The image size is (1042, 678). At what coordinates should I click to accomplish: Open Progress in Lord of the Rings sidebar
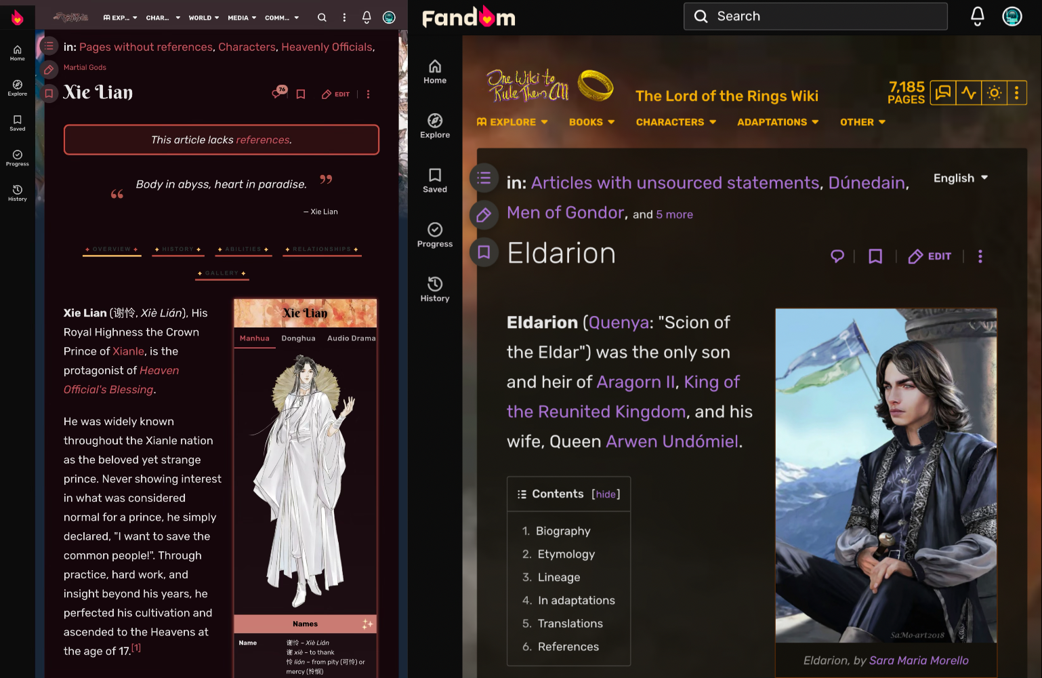435,235
